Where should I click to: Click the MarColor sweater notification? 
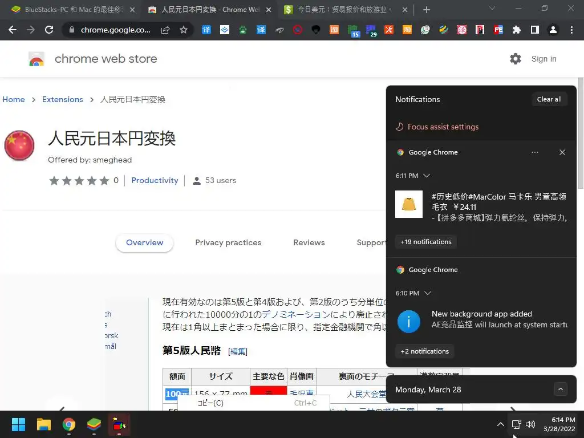pos(481,206)
